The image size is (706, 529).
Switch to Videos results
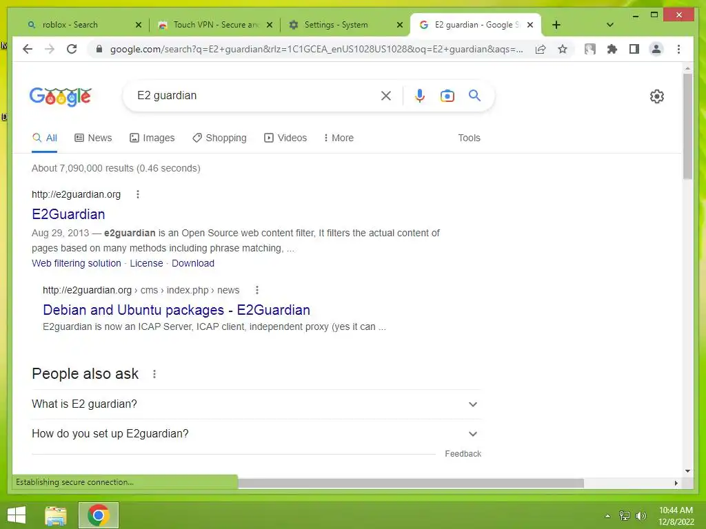coord(285,138)
